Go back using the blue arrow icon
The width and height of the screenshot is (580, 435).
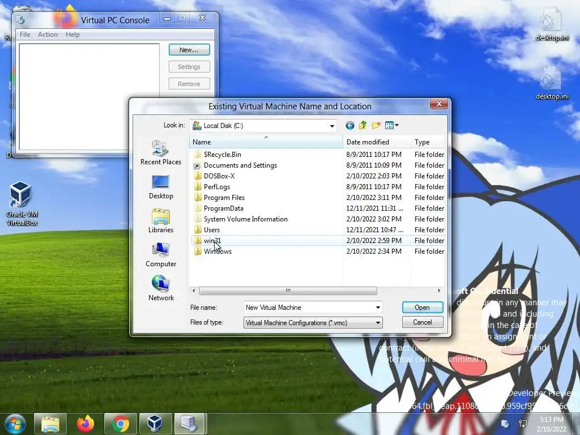click(x=349, y=125)
